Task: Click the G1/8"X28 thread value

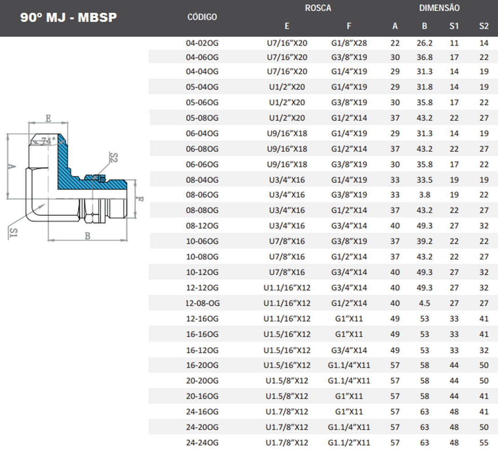Action: (349, 43)
